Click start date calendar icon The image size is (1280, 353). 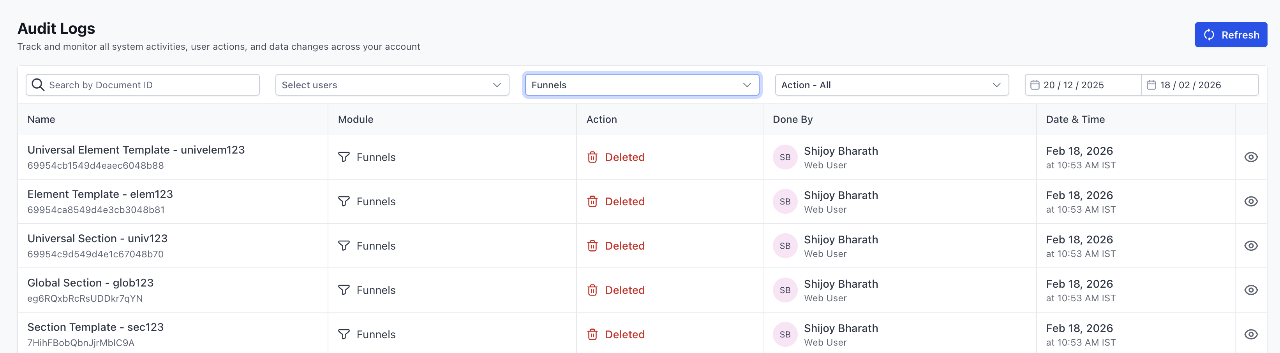(1035, 85)
